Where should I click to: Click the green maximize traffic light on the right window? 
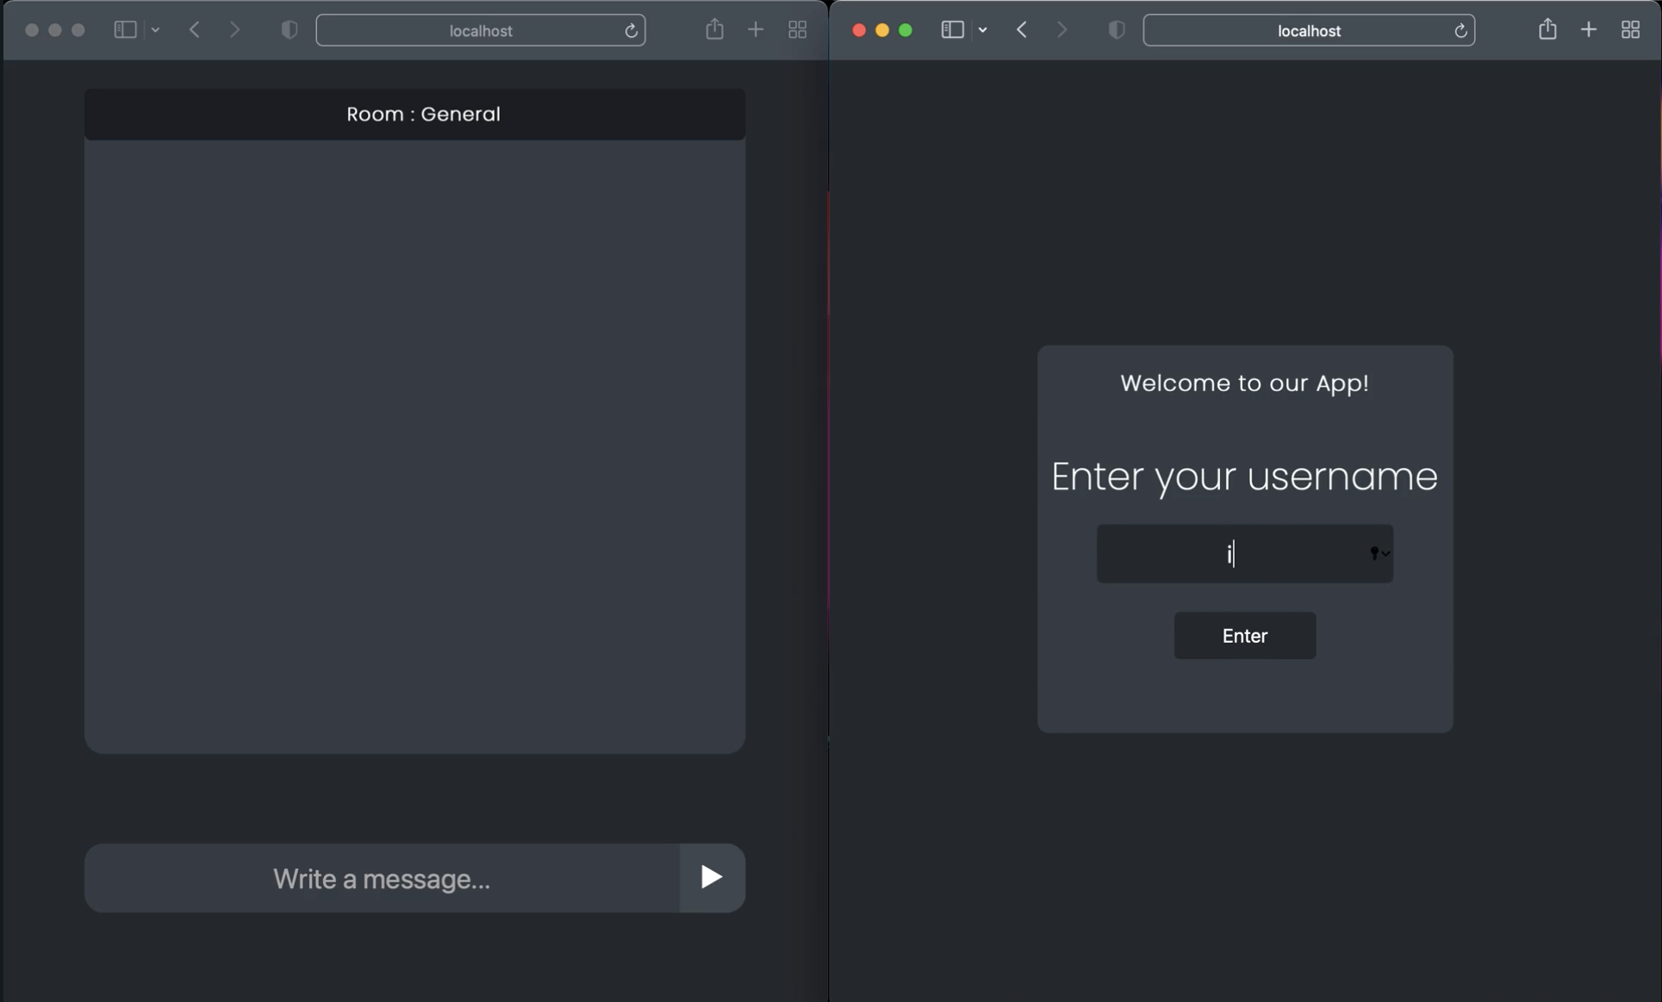[906, 30]
